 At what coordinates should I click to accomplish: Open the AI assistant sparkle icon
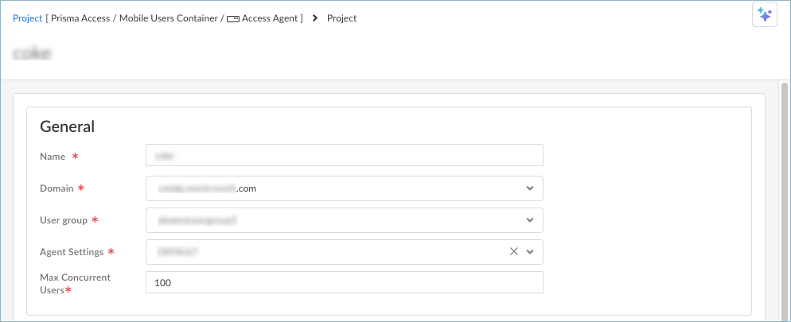764,15
